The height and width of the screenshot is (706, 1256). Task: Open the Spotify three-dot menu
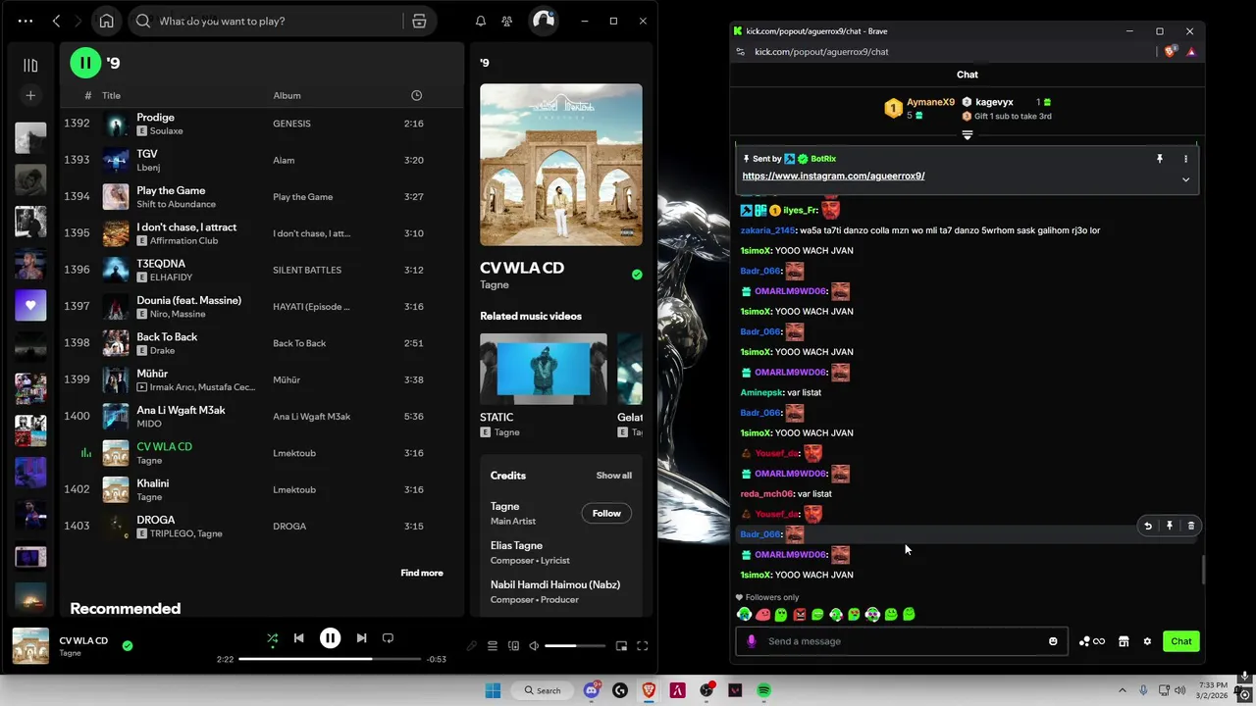(x=25, y=21)
